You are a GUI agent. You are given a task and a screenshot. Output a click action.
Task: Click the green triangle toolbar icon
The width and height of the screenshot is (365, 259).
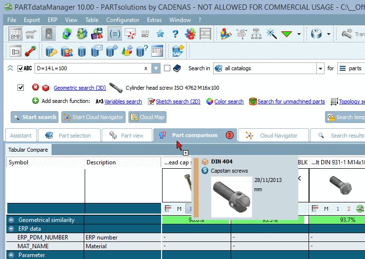(x=287, y=34)
